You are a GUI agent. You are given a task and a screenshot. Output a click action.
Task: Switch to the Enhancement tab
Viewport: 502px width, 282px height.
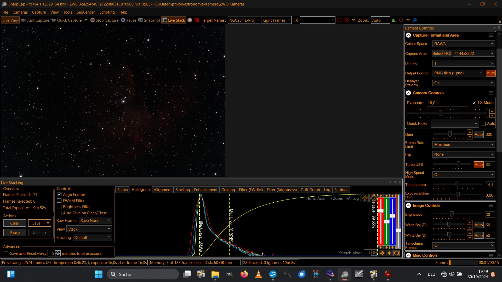click(206, 190)
